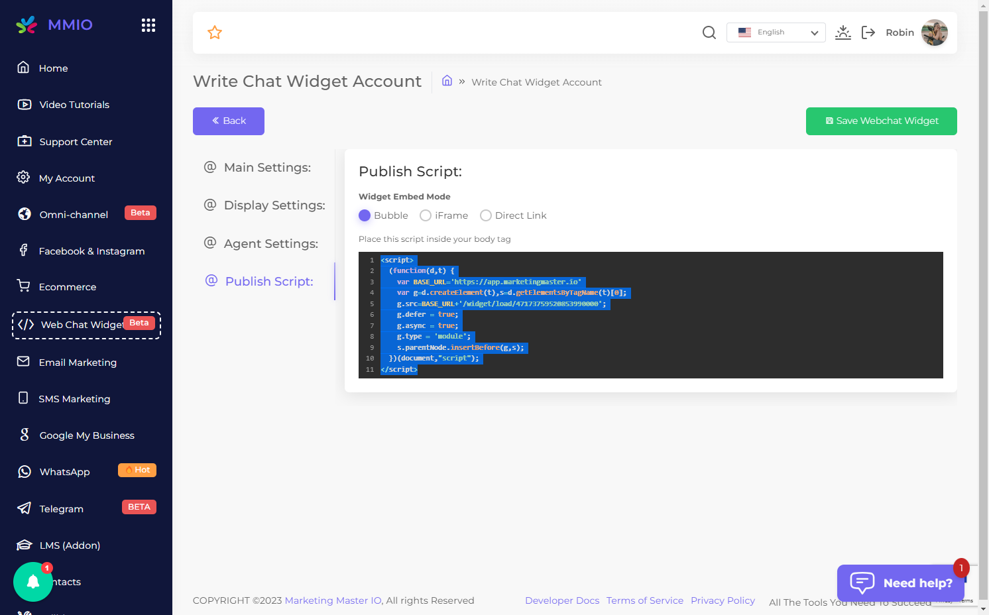989x615 pixels.
Task: Click the Facebook & Instagram icon
Action: coord(23,250)
